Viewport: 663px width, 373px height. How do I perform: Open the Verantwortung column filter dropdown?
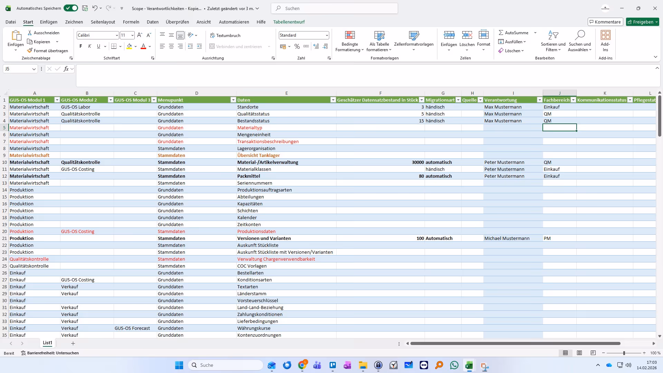click(x=539, y=100)
